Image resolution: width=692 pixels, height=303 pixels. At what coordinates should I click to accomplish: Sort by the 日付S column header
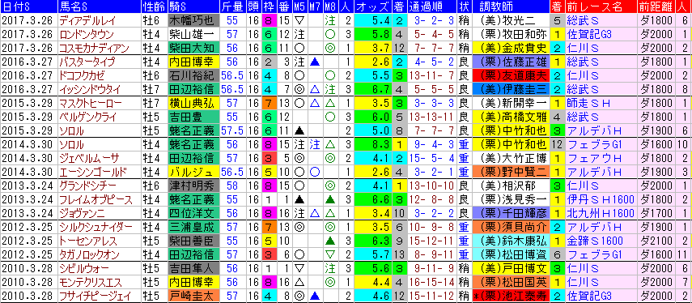tap(28, 7)
